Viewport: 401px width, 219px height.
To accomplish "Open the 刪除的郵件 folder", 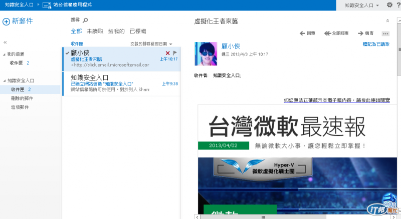I will coord(22,98).
